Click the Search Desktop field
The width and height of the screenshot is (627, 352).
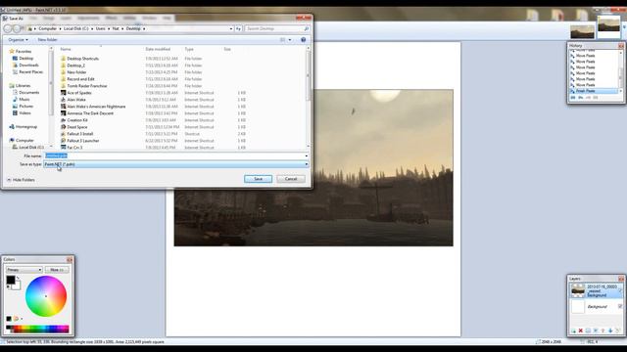pos(274,28)
